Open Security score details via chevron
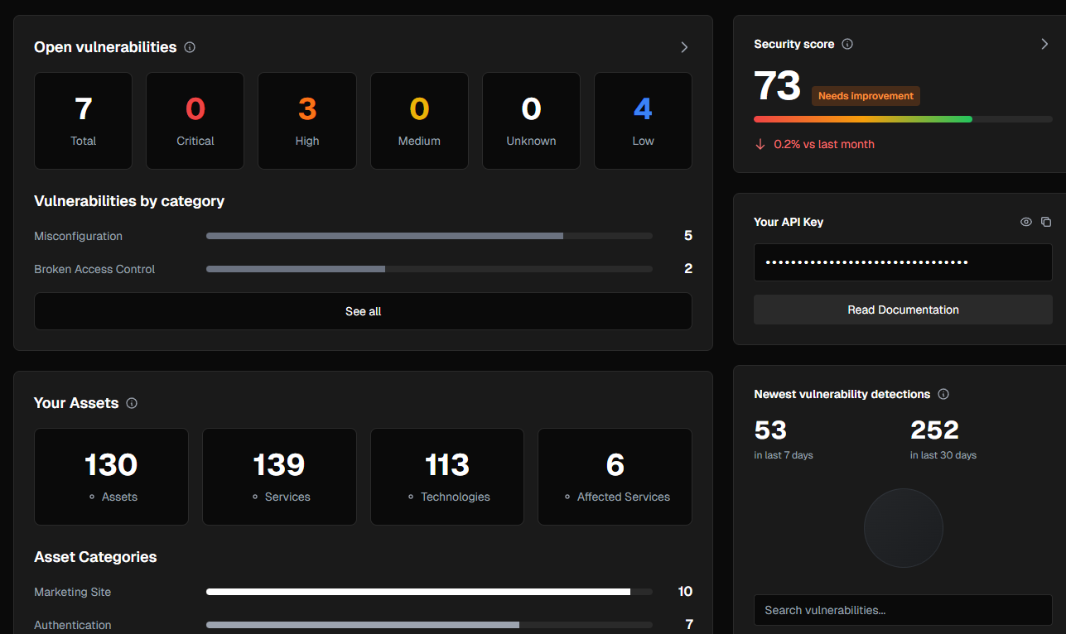1066x634 pixels. pos(1044,44)
